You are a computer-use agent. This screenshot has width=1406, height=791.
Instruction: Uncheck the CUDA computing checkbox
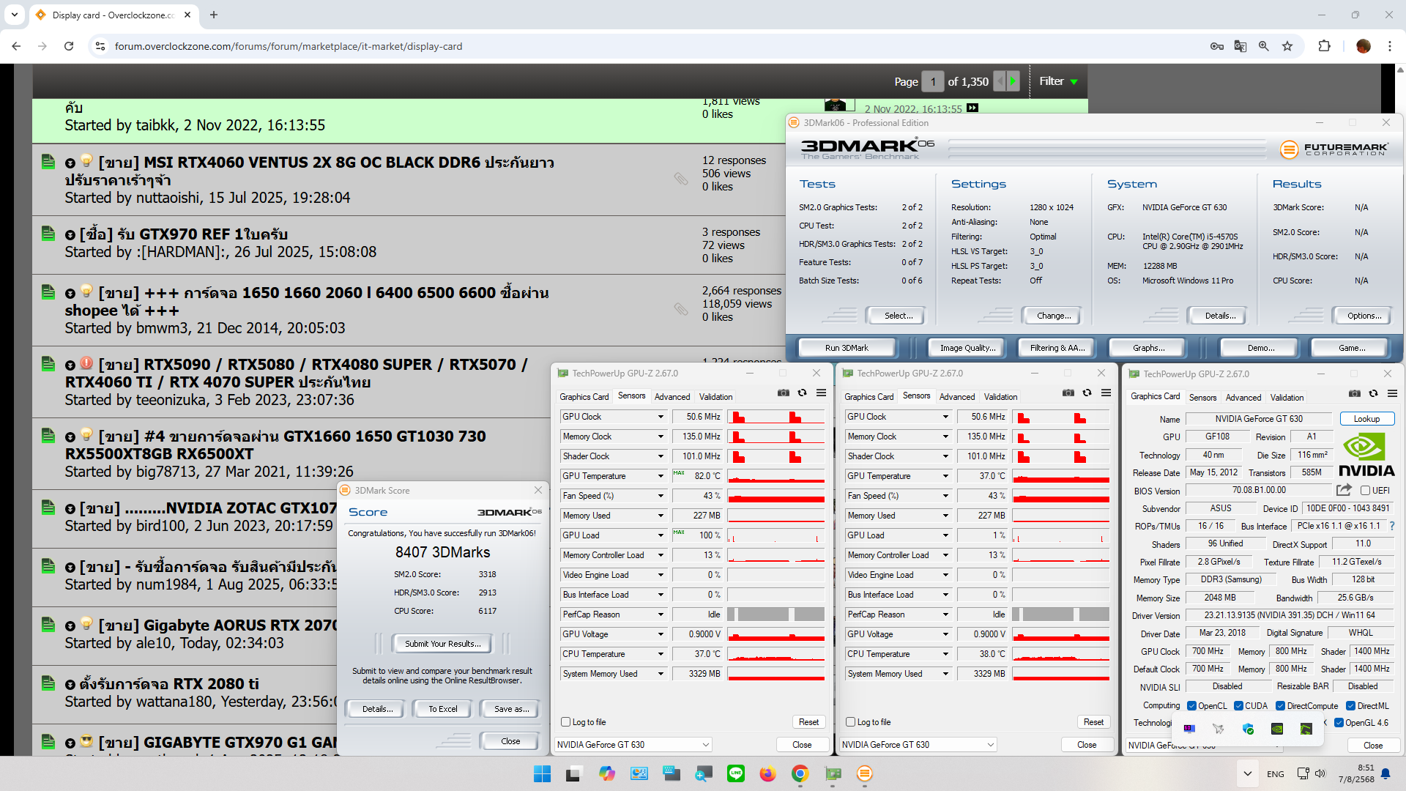1238,706
